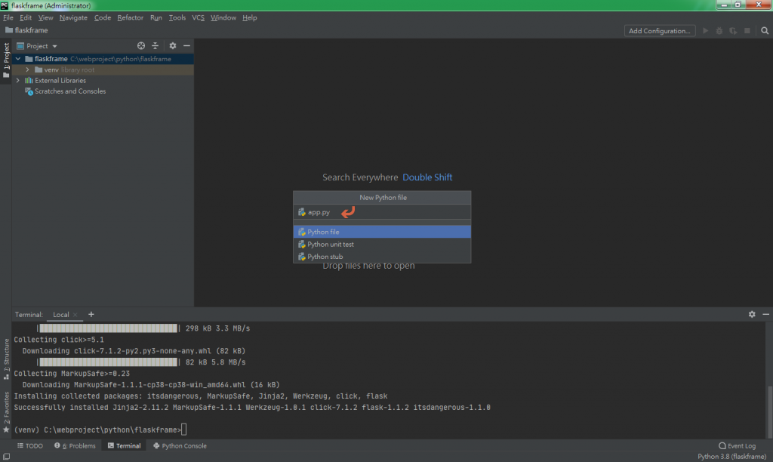Click tool window quick access icon in status bar
This screenshot has height=462, width=773.
tap(6, 457)
